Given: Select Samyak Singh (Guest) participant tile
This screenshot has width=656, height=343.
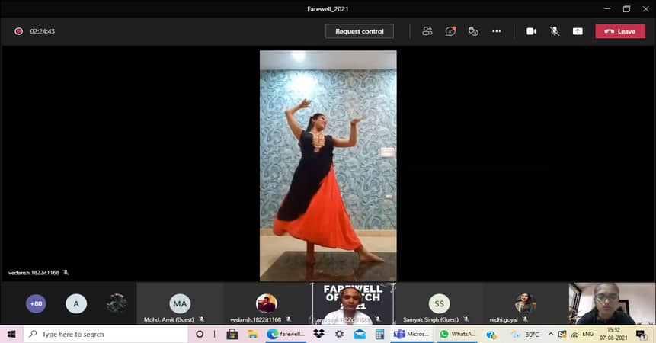Looking at the screenshot, I should click(x=439, y=304).
